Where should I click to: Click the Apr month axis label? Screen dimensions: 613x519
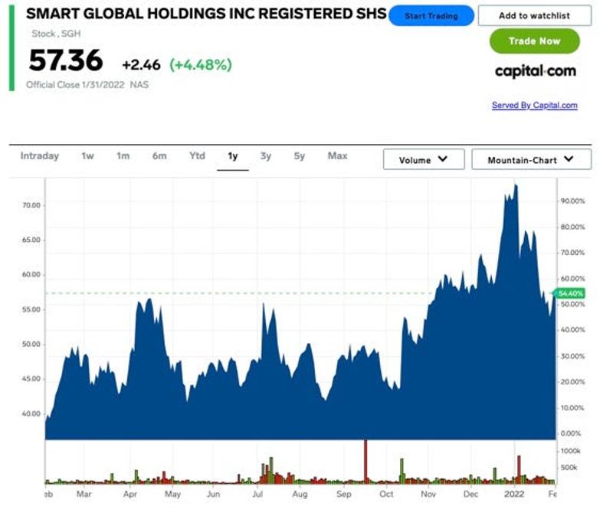(130, 494)
